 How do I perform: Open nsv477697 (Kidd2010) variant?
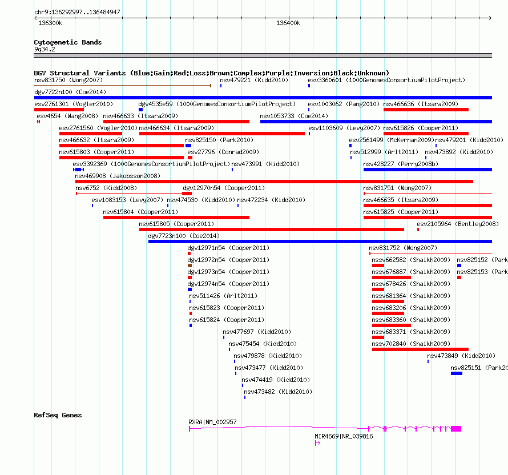coord(257,332)
